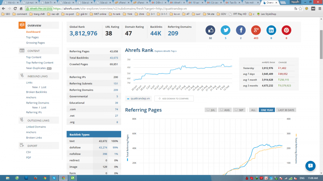Open the SEO bookmarks folder

tap(6, 14)
